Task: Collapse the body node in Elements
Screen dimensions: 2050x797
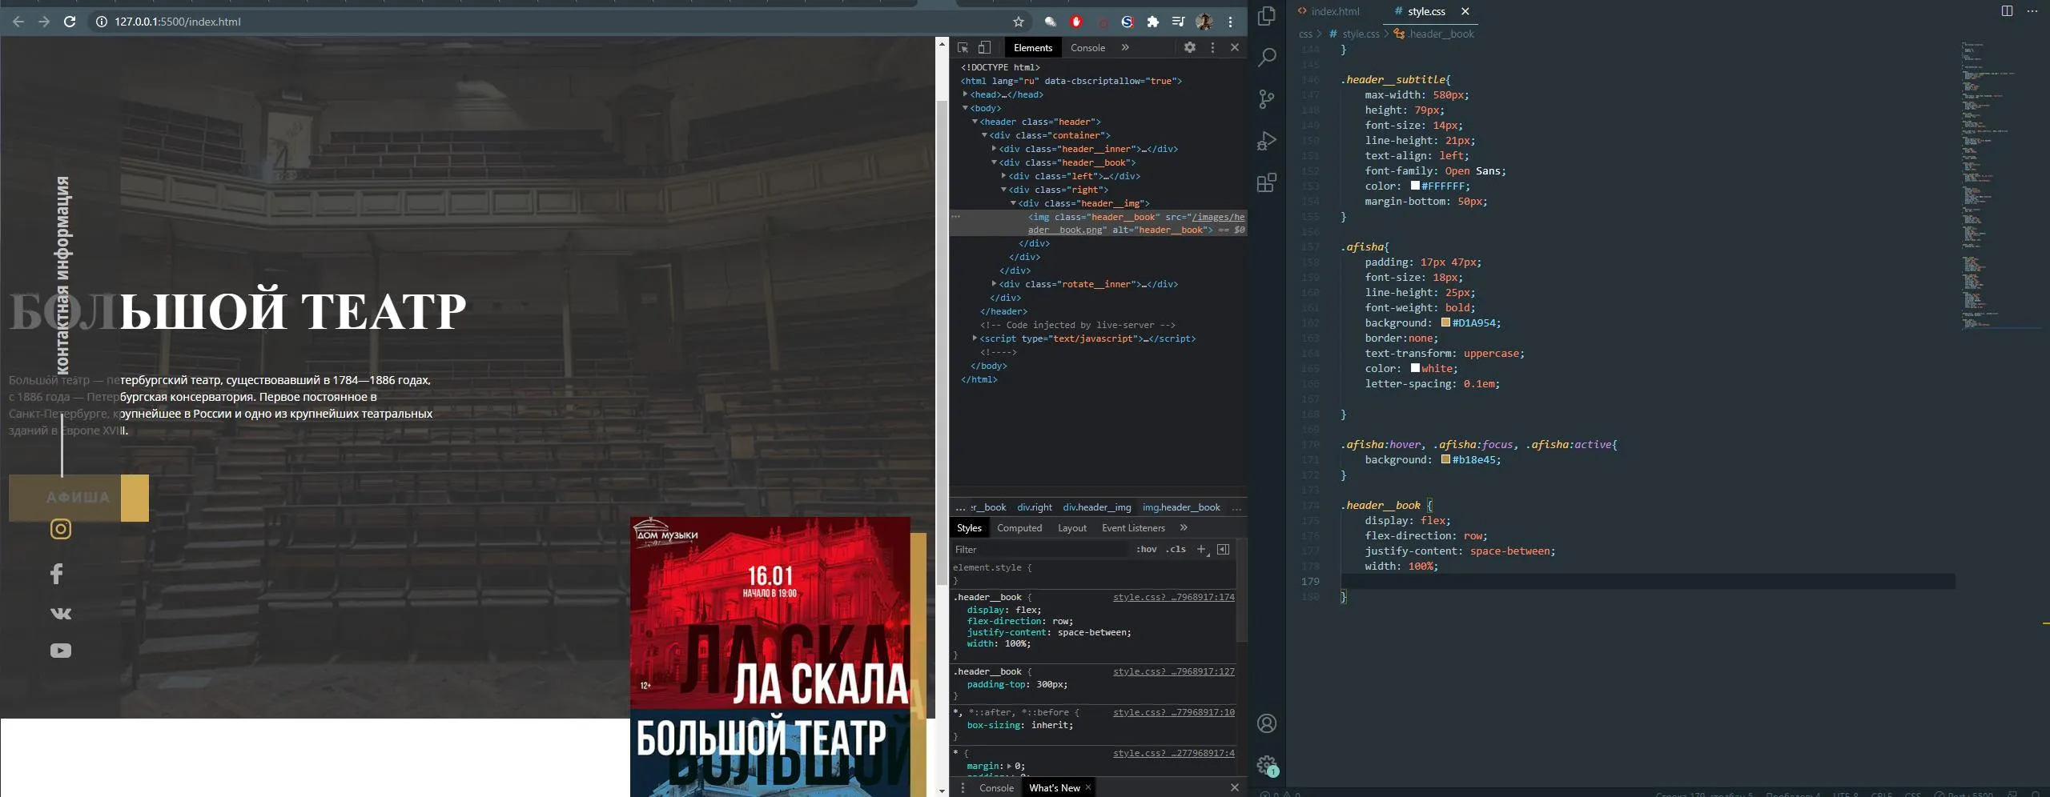Action: 966,108
